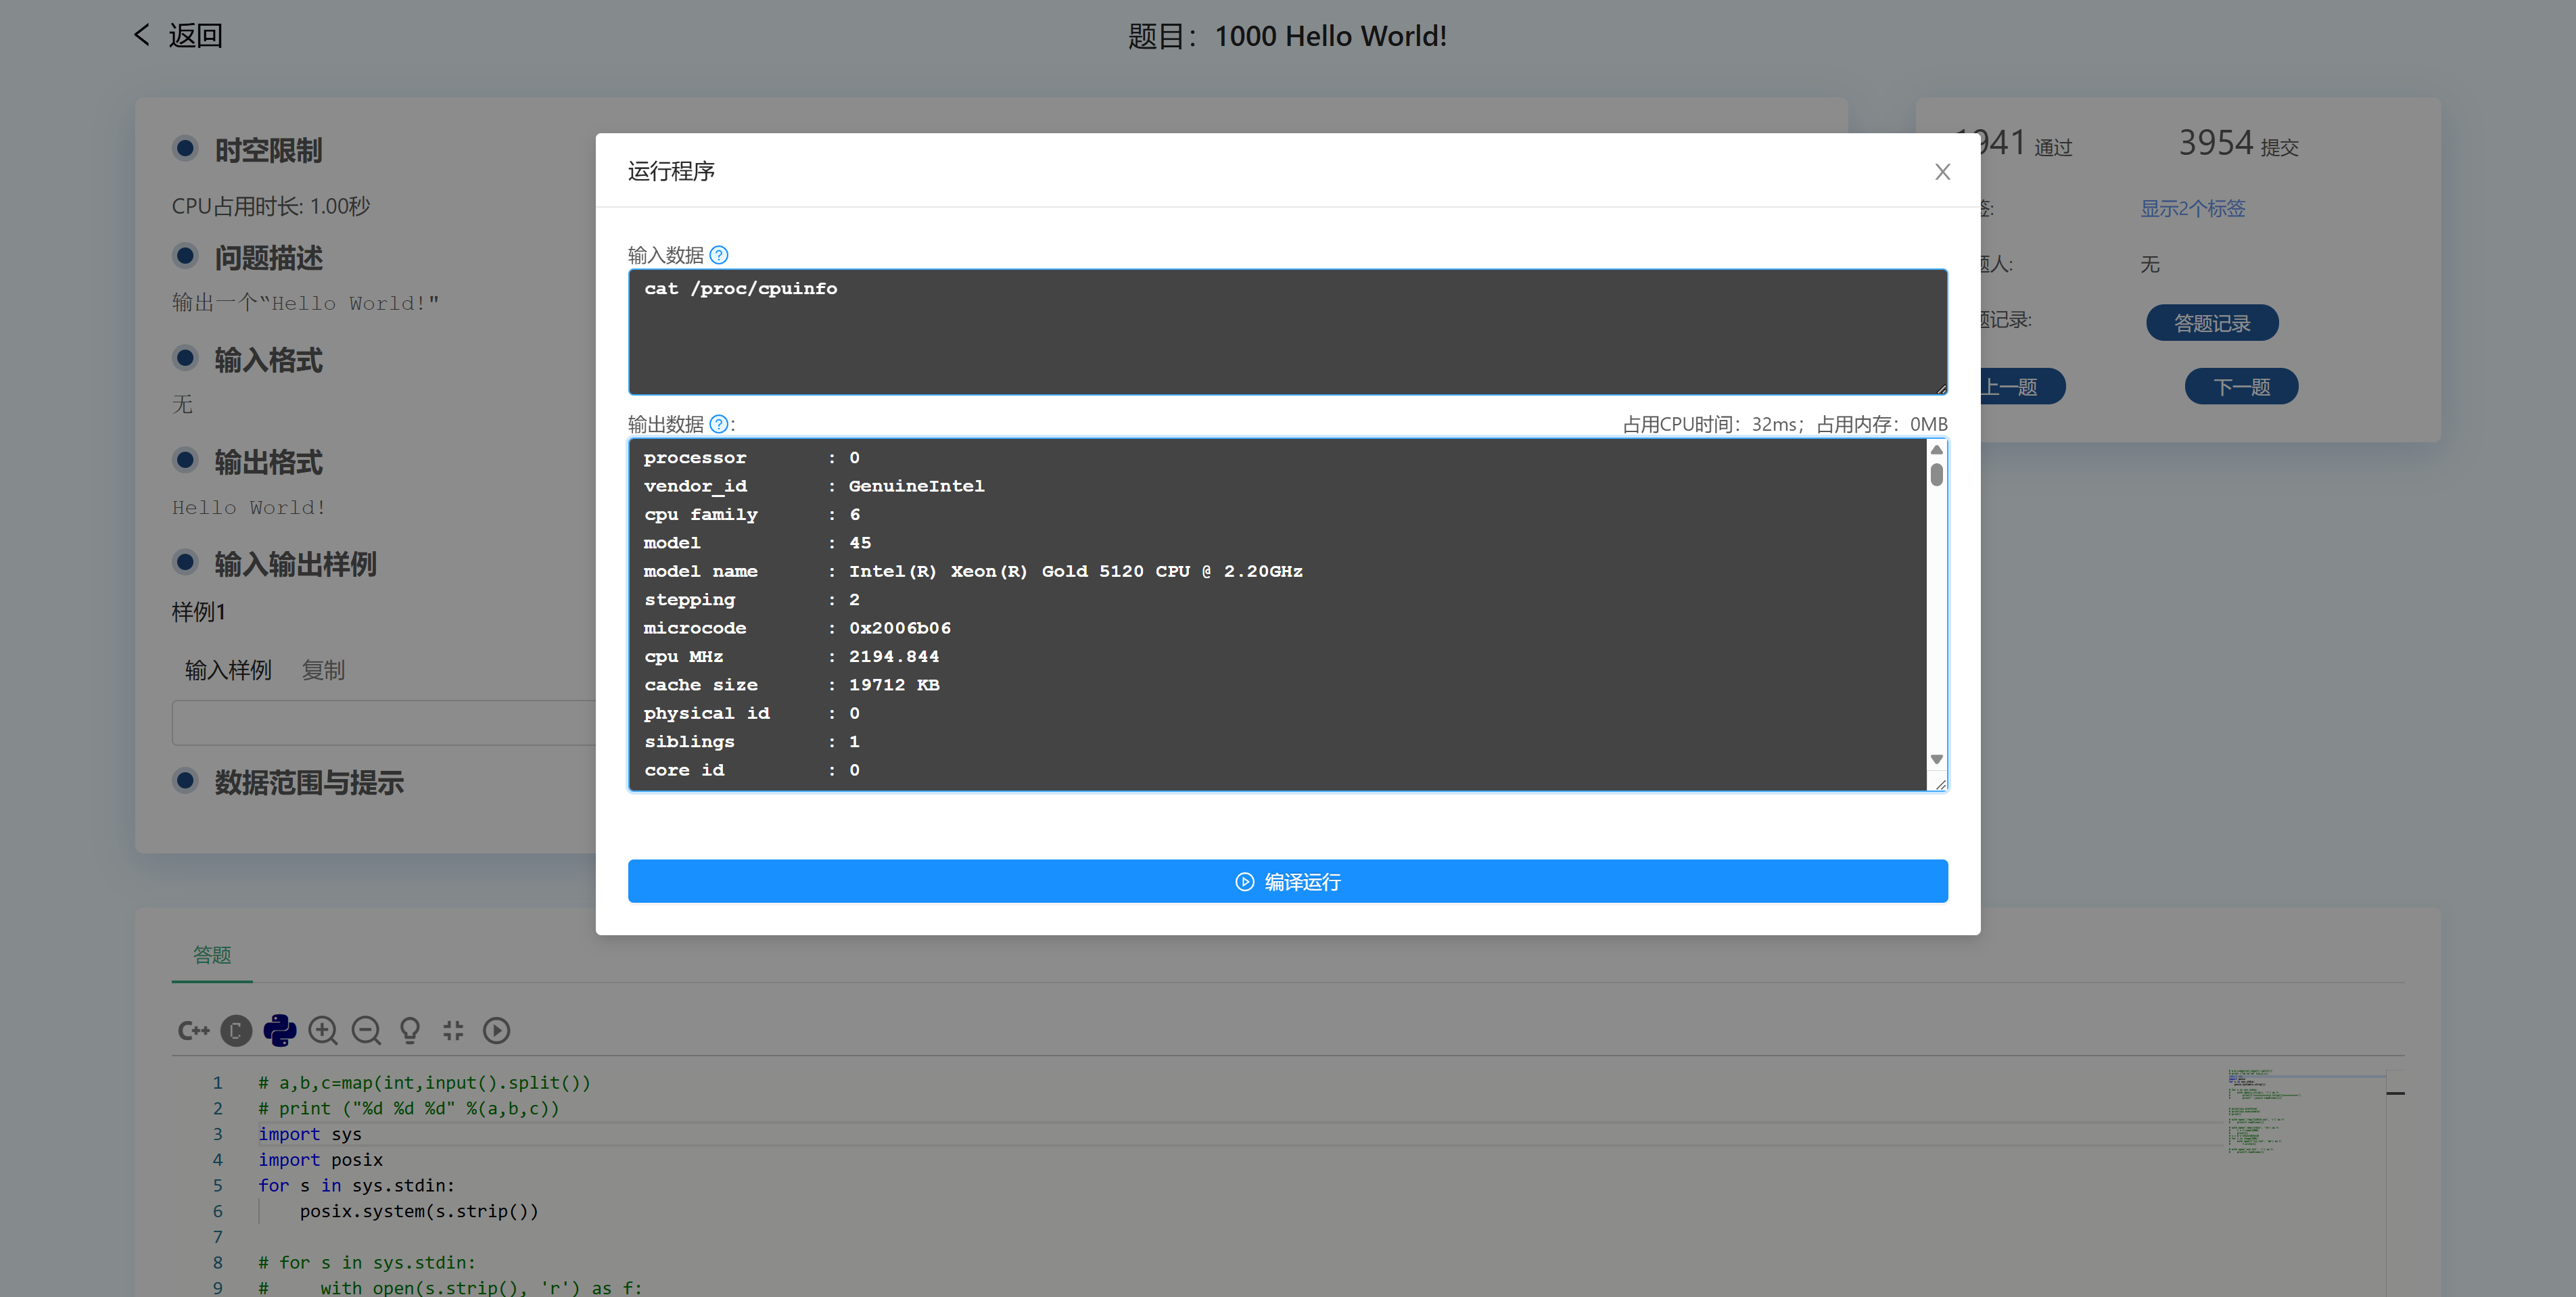2576x1297 pixels.
Task: Select the C language icon
Action: (236, 1030)
